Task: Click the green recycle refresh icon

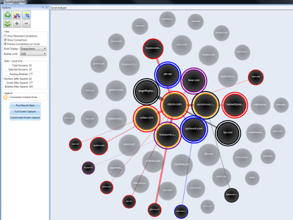Action: click(x=8, y=15)
